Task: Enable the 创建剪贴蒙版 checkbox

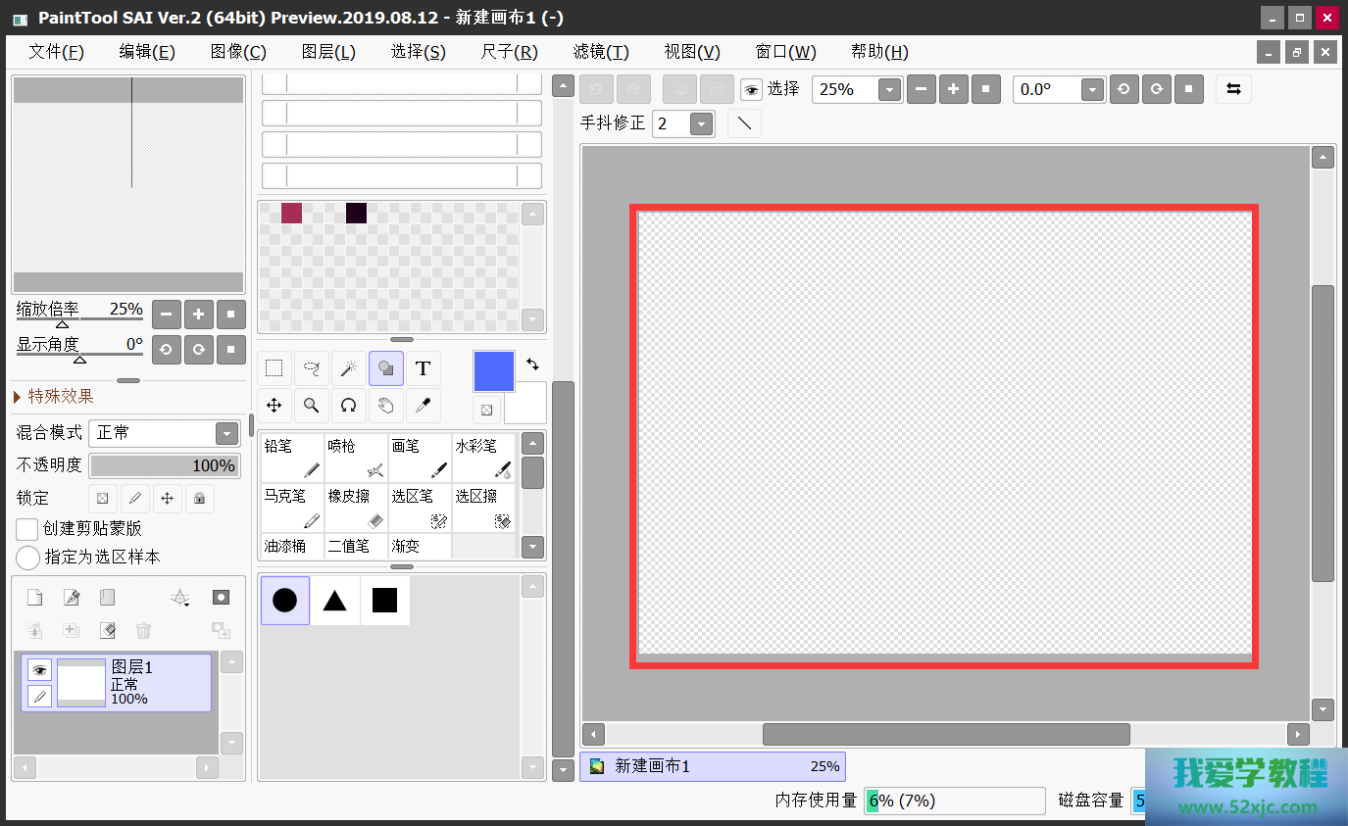Action: tap(27, 529)
